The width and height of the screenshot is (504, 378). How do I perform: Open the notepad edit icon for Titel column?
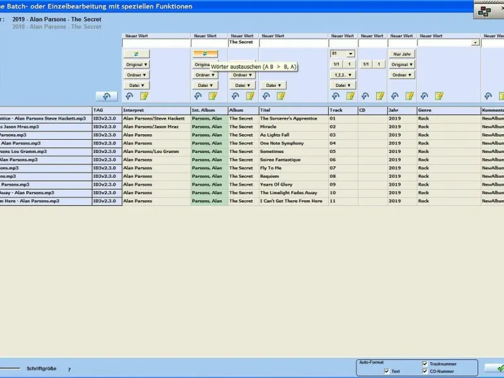tap(281, 96)
